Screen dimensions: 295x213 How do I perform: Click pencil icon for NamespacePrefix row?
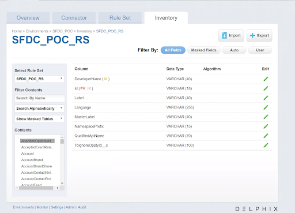click(266, 126)
